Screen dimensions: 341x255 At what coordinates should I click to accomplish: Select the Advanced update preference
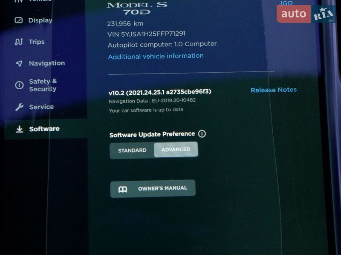click(176, 150)
